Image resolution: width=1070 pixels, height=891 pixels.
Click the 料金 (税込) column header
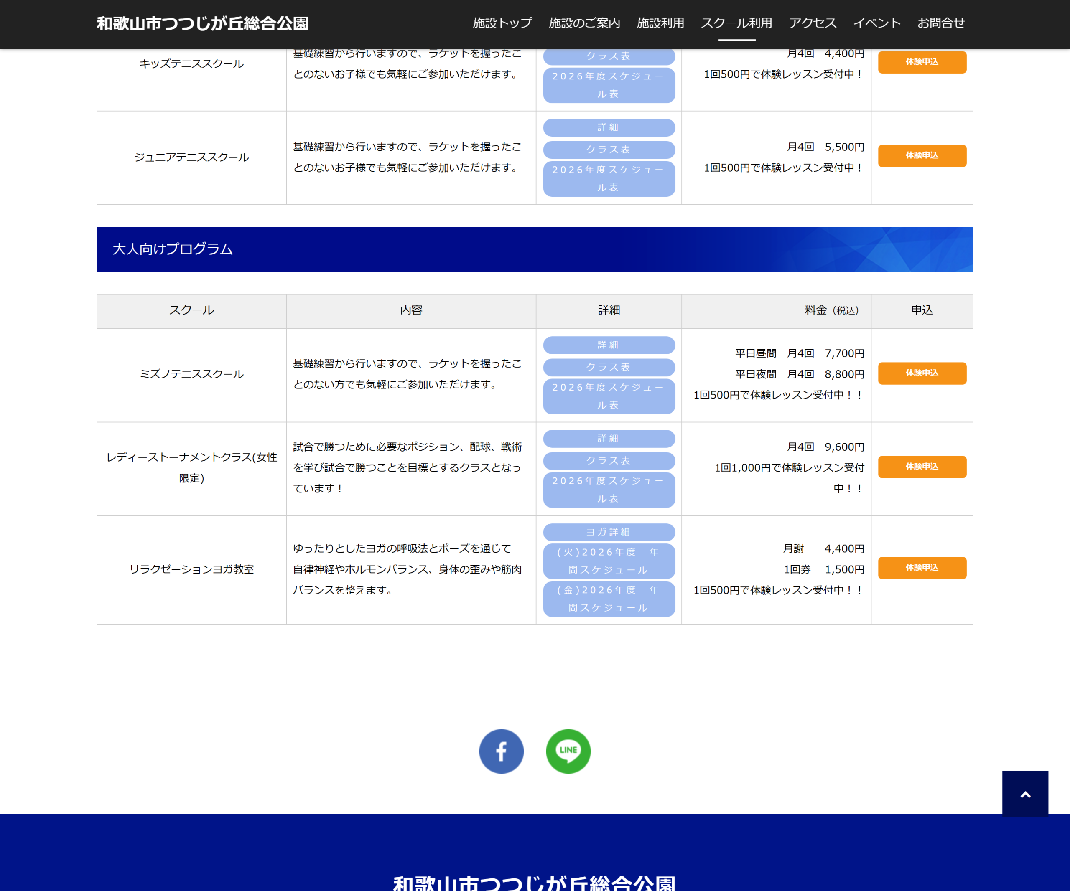[776, 311]
